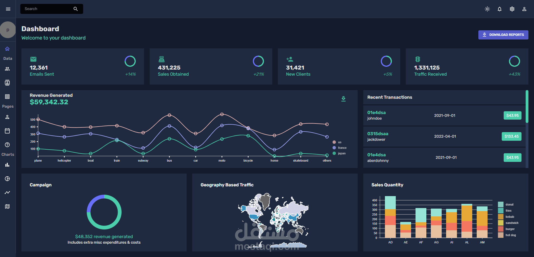
Task: Open settings gear in top bar
Action: click(512, 9)
